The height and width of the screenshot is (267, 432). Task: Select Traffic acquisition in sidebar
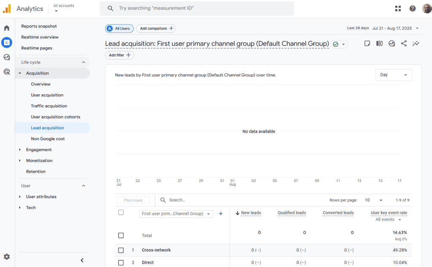(49, 106)
